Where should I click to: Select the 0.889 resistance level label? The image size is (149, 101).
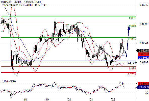tap(132, 26)
